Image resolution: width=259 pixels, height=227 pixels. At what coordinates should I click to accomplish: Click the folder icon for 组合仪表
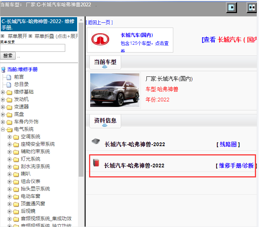(x=16, y=182)
